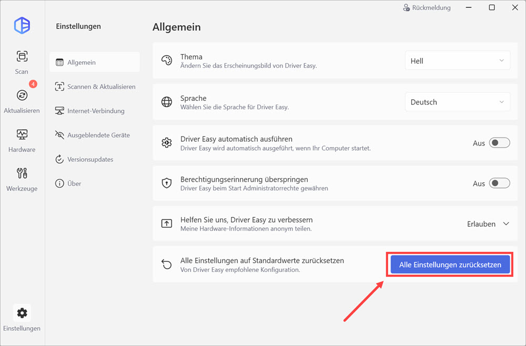This screenshot has width=526, height=346.
Task: Click Alle Einstellungen zurücksetzen button
Action: coord(450,265)
